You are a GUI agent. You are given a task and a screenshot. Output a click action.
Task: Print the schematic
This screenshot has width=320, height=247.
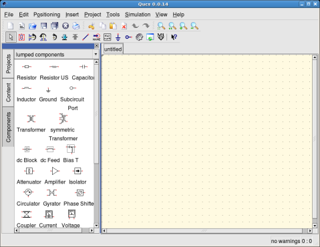coord(76,26)
